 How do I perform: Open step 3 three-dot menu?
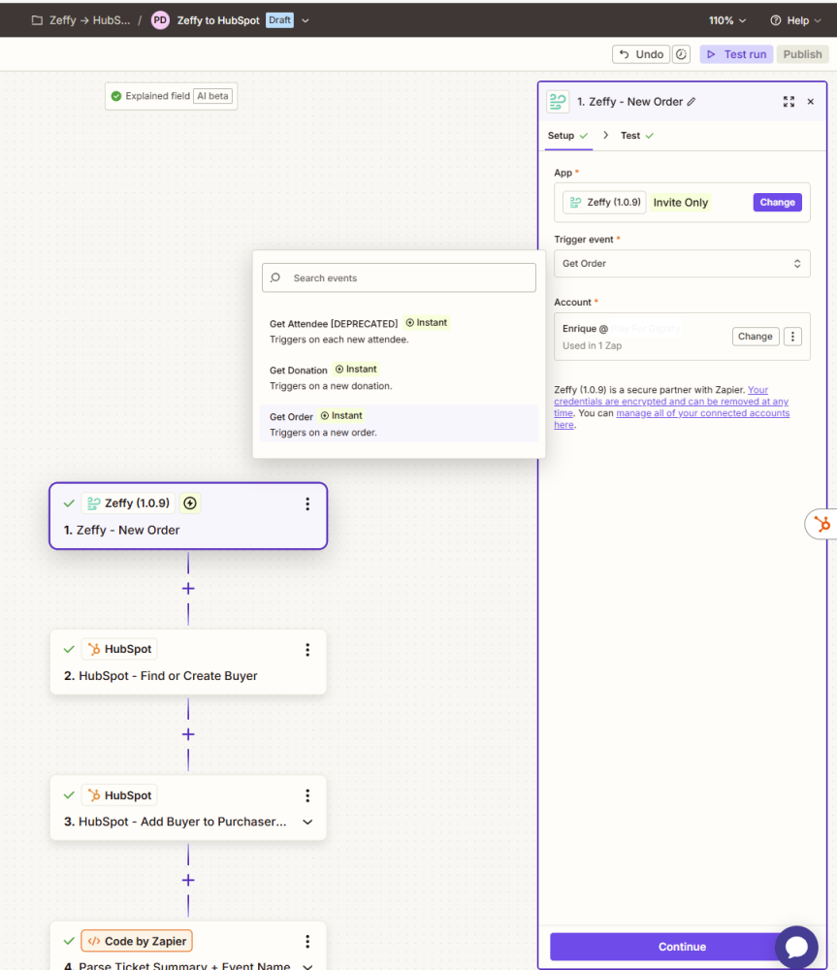pyautogui.click(x=307, y=795)
